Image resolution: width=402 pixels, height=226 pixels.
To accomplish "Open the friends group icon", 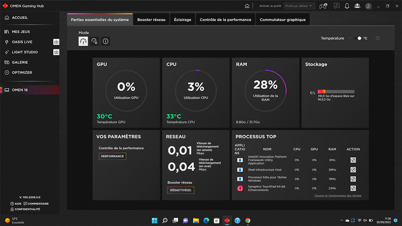I will pyautogui.click(x=357, y=6).
